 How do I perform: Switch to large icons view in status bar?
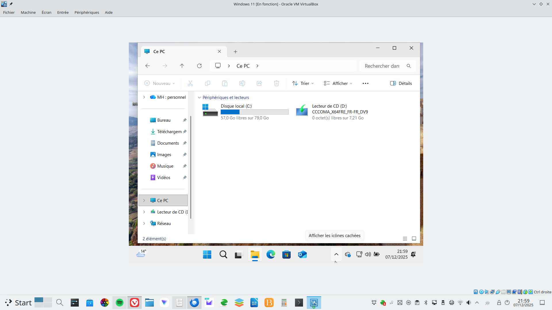[414, 239]
